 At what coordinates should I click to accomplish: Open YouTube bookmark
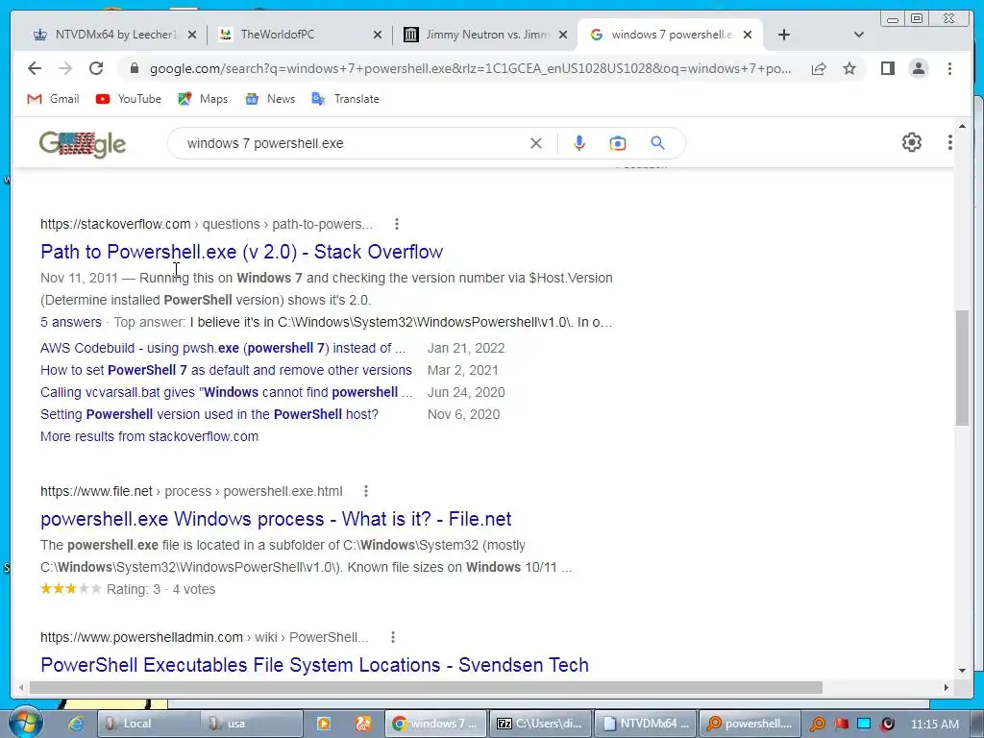[129, 99]
